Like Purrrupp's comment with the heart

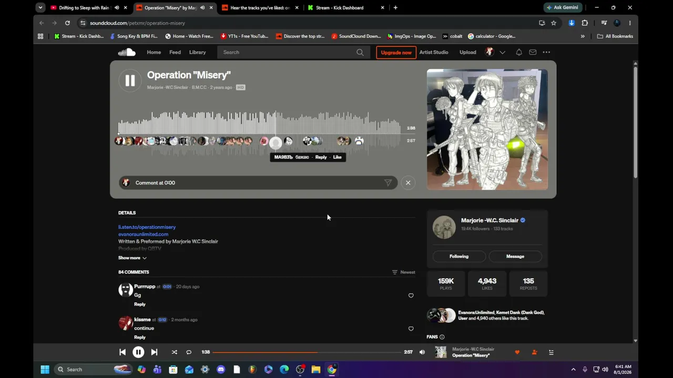411,296
